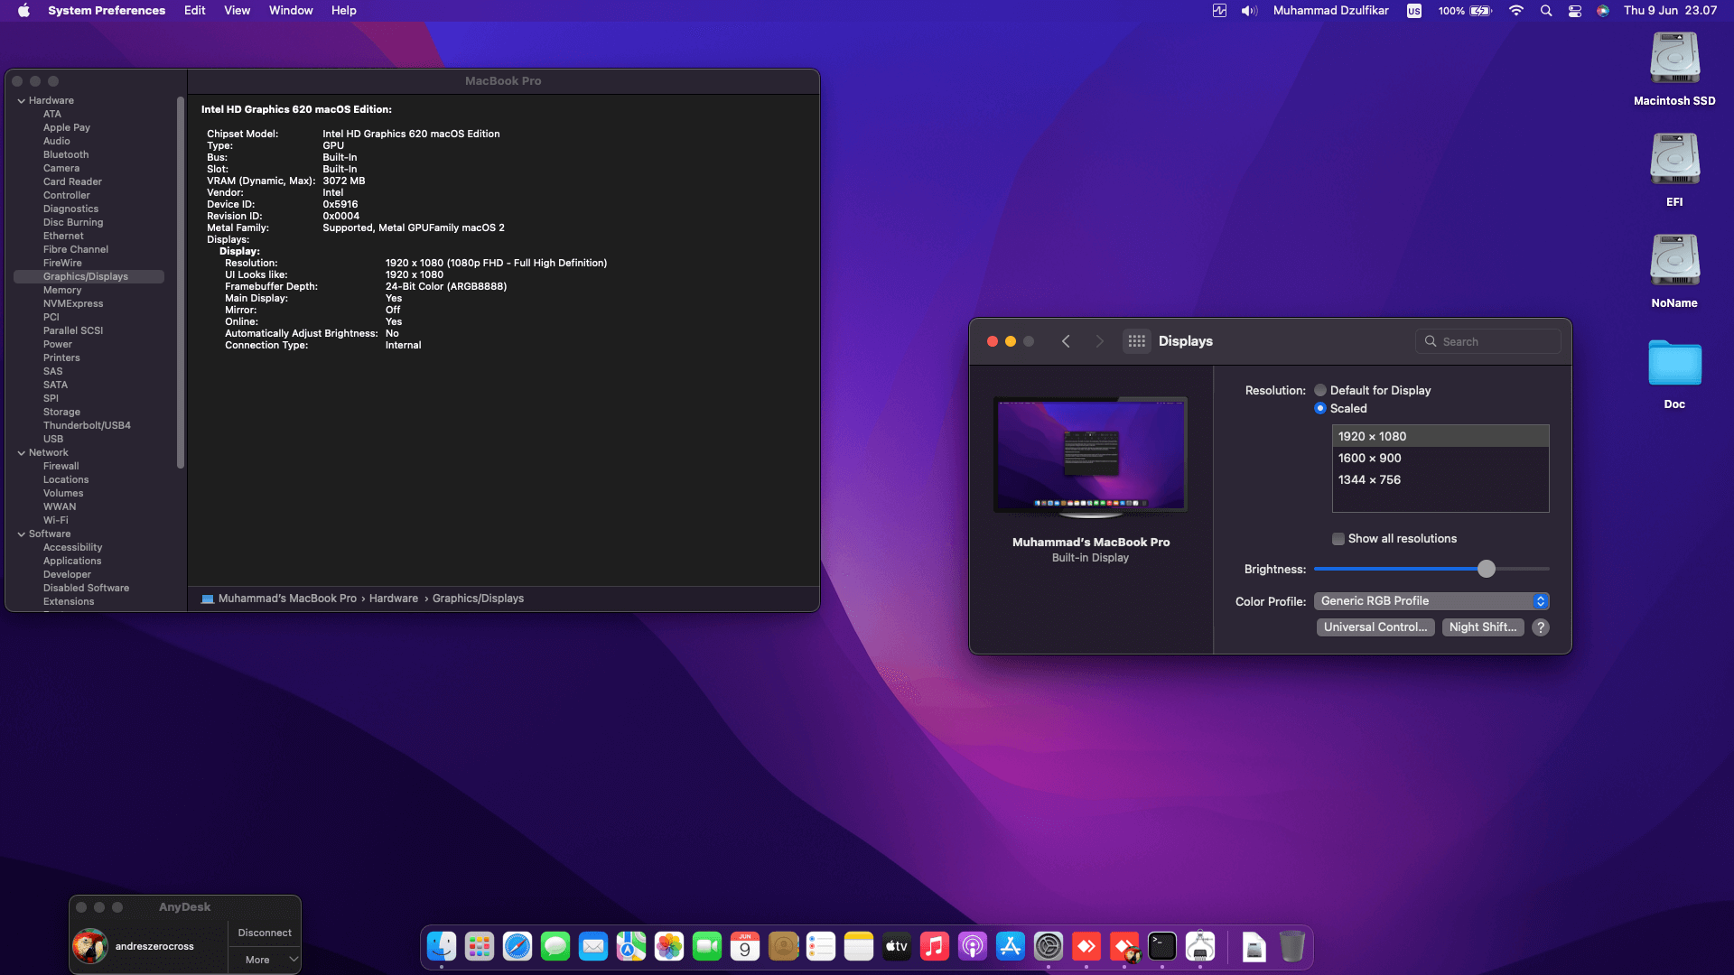Select the EFI drive on desktop
The width and height of the screenshot is (1734, 975).
pyautogui.click(x=1674, y=171)
